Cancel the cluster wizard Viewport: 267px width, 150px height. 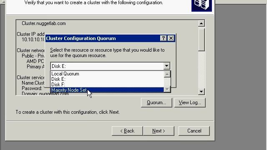click(x=194, y=131)
